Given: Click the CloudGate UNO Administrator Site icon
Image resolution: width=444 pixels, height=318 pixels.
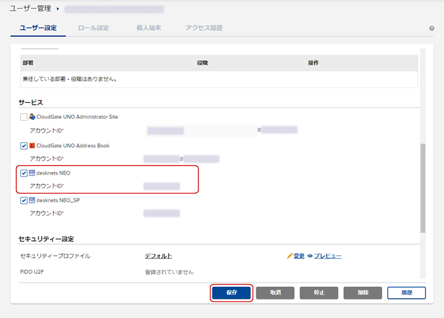Looking at the screenshot, I should click(32, 117).
